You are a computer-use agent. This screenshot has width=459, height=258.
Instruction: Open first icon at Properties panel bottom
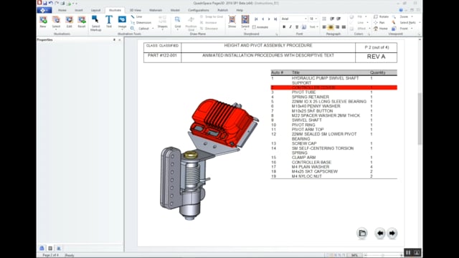[42, 248]
